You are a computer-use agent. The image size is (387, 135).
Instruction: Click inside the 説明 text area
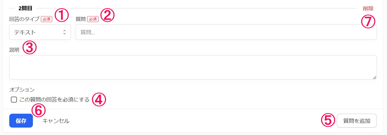[193, 67]
